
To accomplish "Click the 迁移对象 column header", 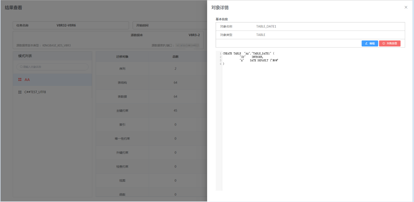I will 122,57.
